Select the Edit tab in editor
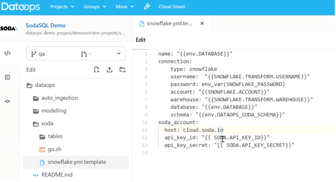336x182 pixels. coord(141,40)
